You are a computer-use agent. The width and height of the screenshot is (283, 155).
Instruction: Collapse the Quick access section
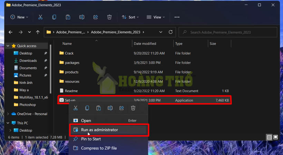click(8, 46)
